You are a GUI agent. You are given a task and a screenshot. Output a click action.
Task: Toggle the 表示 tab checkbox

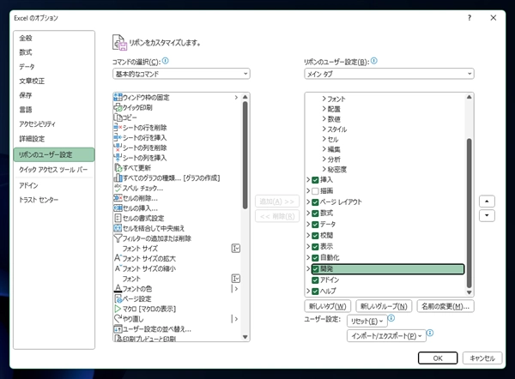(x=315, y=247)
